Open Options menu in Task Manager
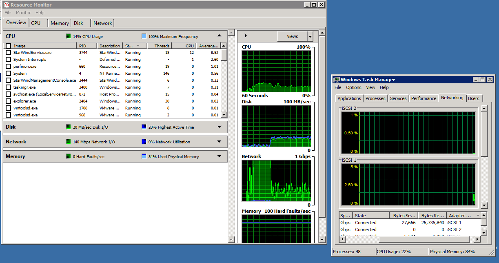This screenshot has width=499, height=263. coord(354,87)
